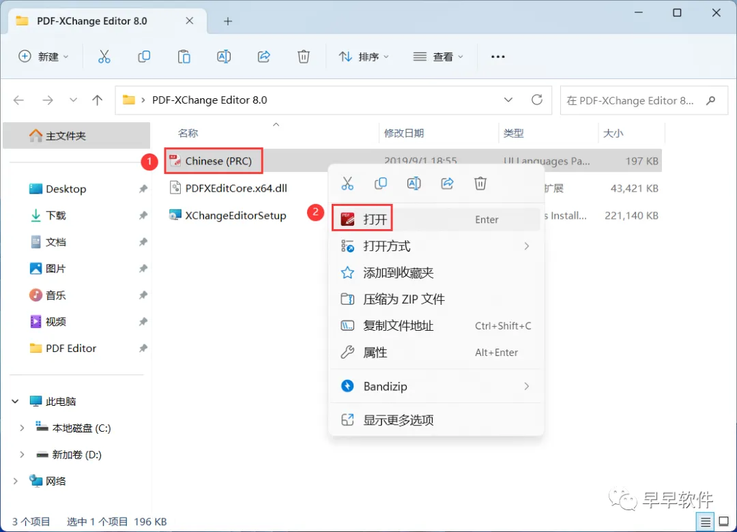Viewport: 737px width, 532px height.
Task: Click Copy icon in the context menu
Action: pos(381,183)
